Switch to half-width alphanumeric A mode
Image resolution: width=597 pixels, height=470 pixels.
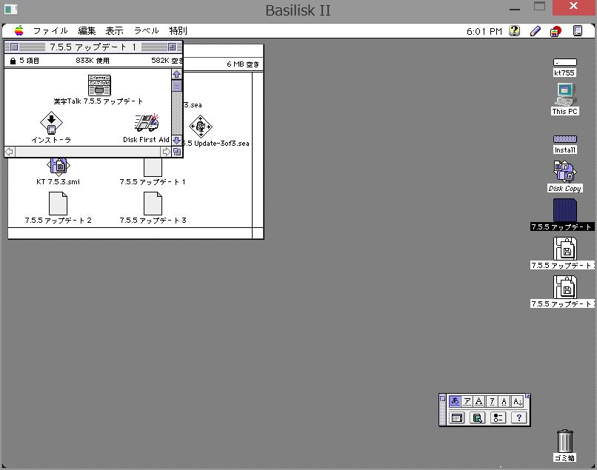coord(504,401)
